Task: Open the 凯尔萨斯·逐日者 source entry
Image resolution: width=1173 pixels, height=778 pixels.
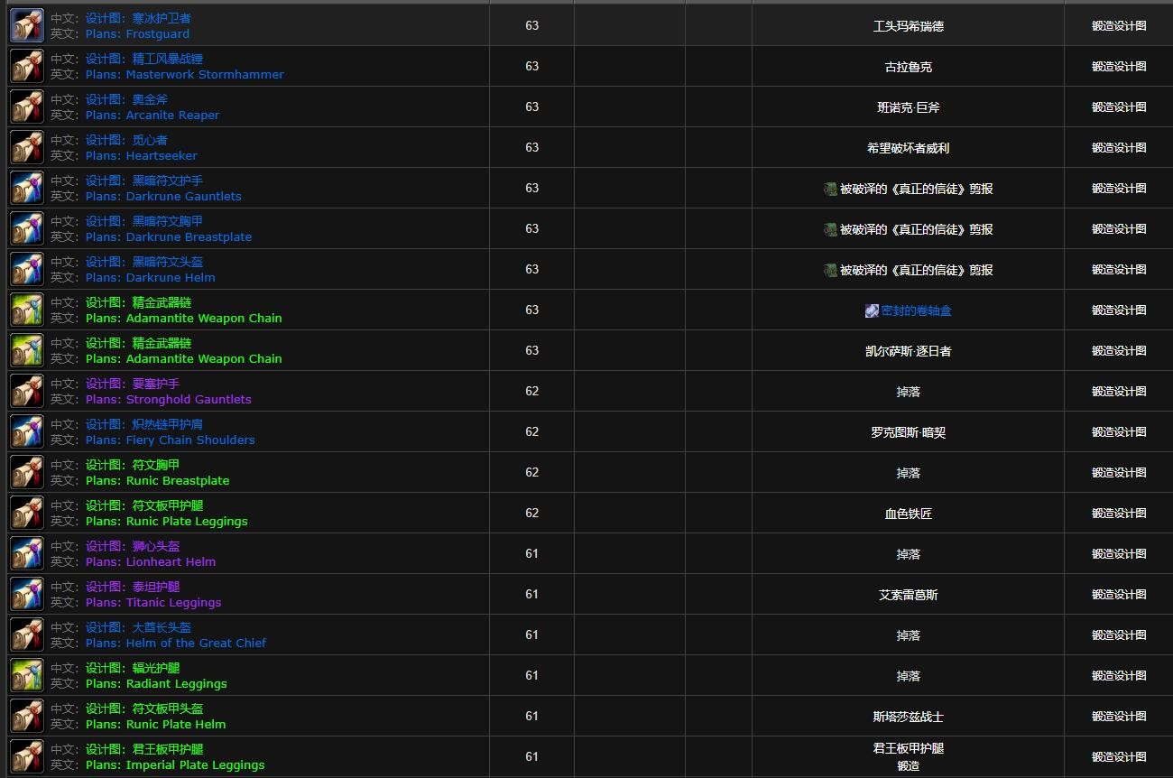Action: click(908, 351)
